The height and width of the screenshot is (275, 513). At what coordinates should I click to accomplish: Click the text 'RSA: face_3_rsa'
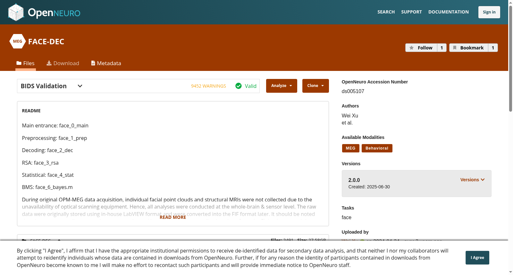point(40,163)
